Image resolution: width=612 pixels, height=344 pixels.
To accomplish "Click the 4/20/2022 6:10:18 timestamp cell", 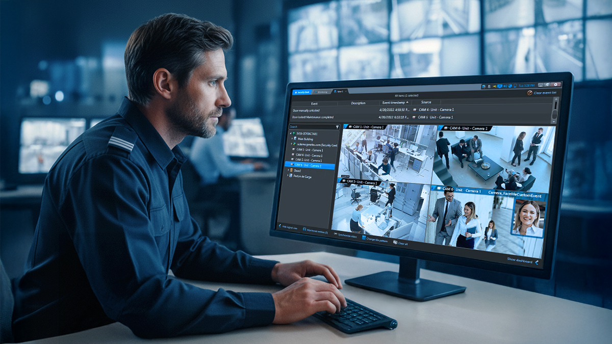I will (x=393, y=117).
